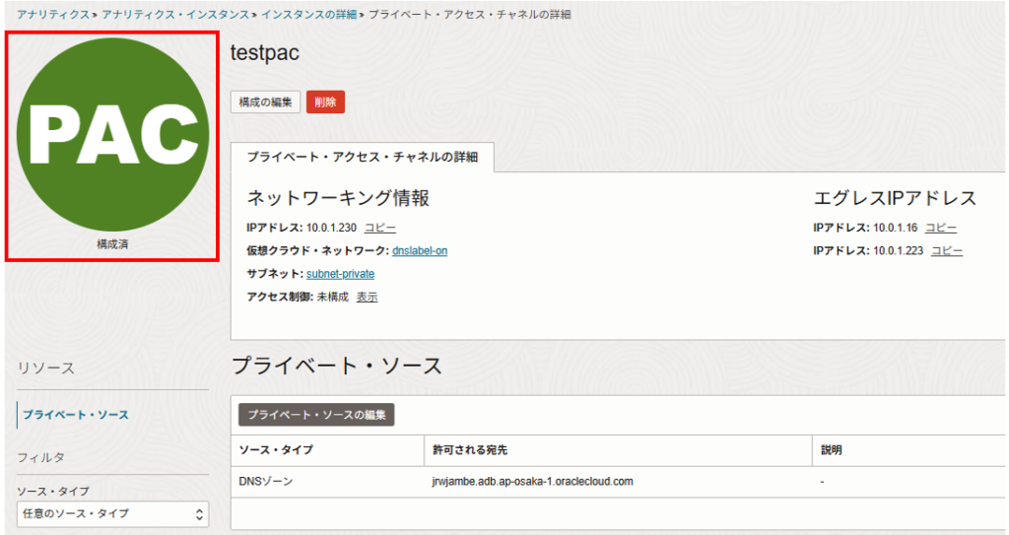Click the 構成の編集 button
Image resolution: width=1009 pixels, height=535 pixels.
(x=265, y=102)
